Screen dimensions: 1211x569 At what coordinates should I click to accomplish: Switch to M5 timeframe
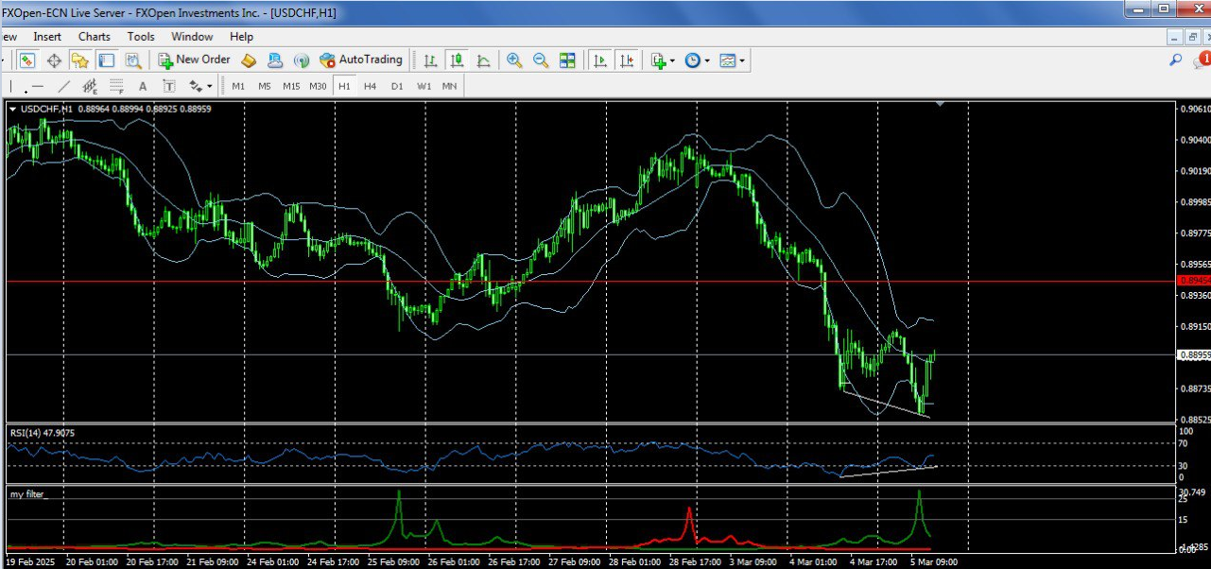click(265, 86)
